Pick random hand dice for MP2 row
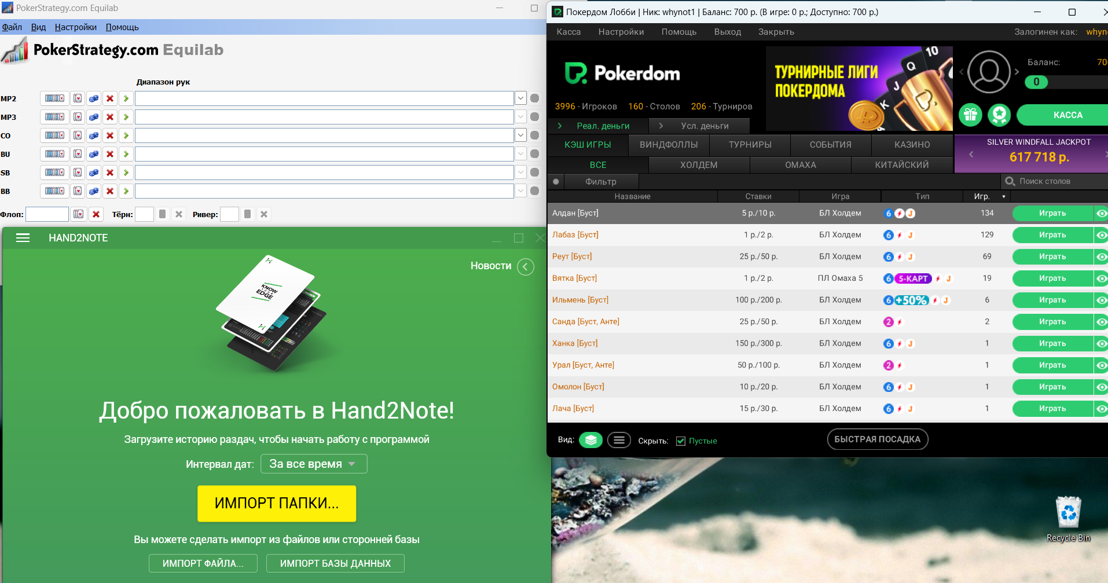This screenshot has width=1108, height=583. pyautogui.click(x=94, y=98)
